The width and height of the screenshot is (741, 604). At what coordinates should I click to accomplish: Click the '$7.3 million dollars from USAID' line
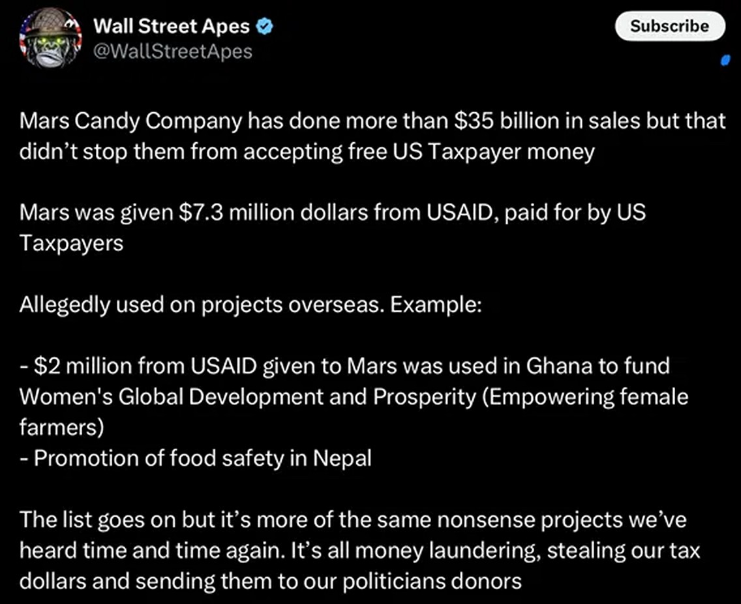coord(333,213)
